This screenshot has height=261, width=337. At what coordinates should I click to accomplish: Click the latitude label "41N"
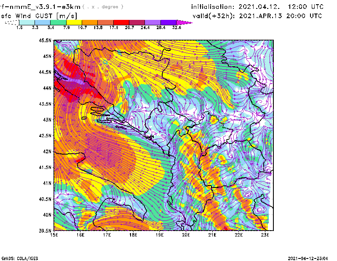pyautogui.click(x=47, y=183)
